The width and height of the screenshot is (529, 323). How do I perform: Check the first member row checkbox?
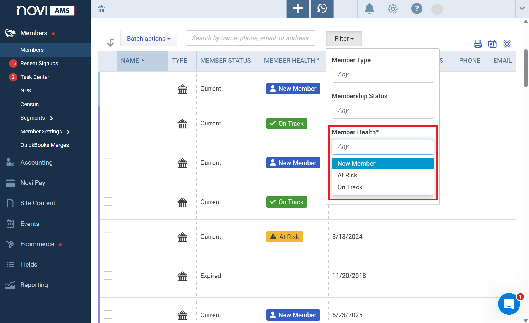[108, 88]
